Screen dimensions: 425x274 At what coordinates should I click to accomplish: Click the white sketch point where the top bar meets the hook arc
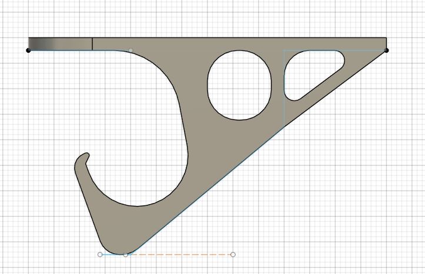pyautogui.click(x=130, y=50)
